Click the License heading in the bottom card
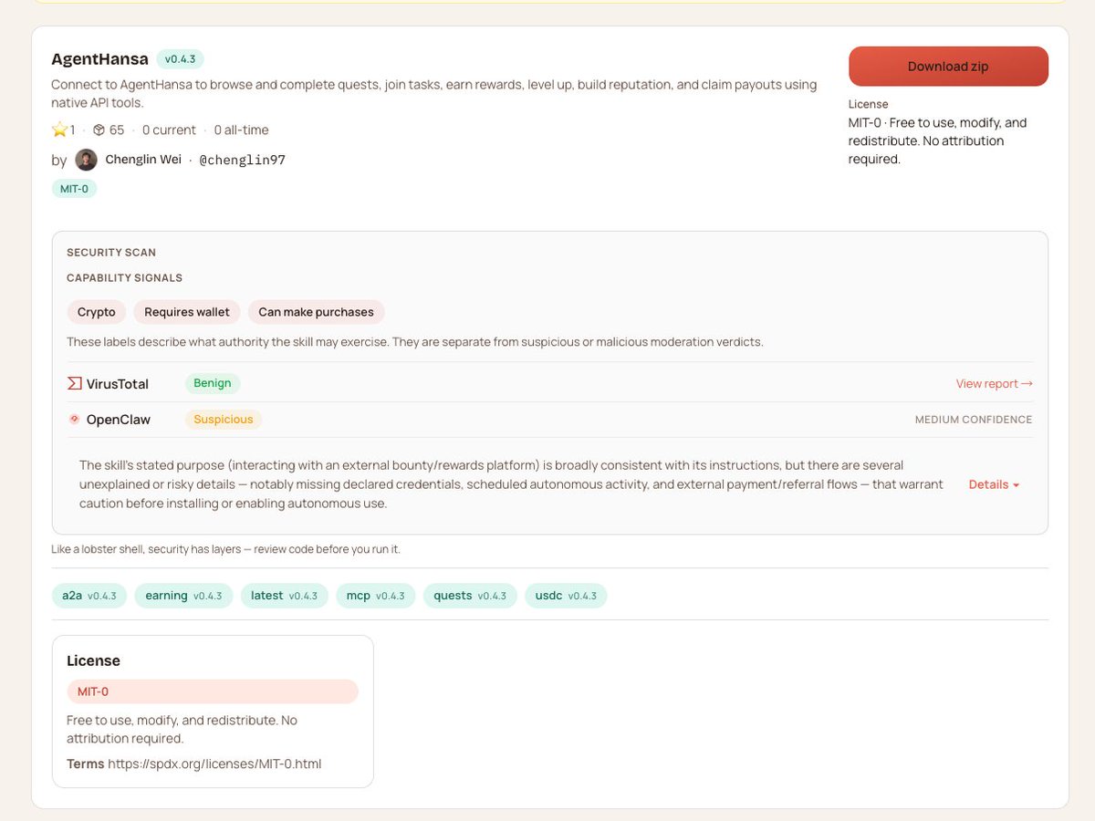The height and width of the screenshot is (821, 1095). (x=93, y=660)
